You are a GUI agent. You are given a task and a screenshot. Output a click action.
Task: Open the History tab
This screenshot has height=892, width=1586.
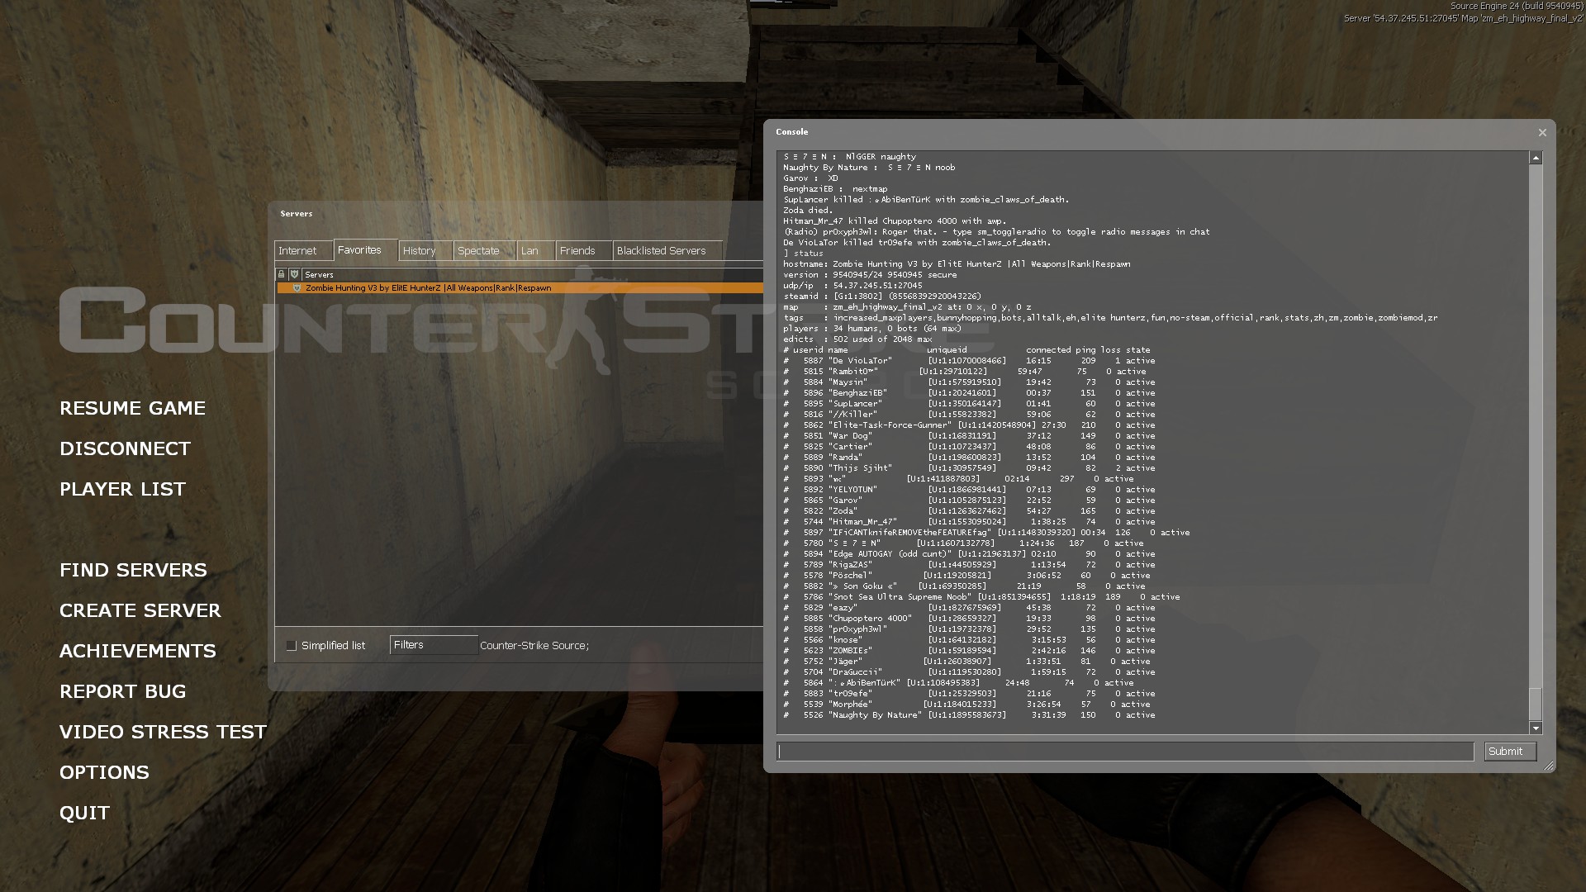click(419, 251)
